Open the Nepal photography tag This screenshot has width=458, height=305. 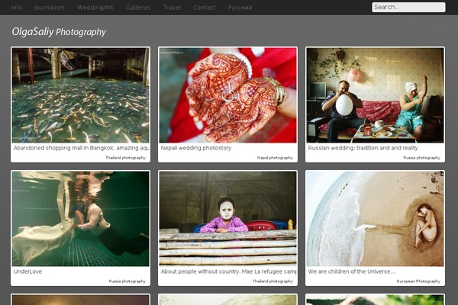point(275,158)
